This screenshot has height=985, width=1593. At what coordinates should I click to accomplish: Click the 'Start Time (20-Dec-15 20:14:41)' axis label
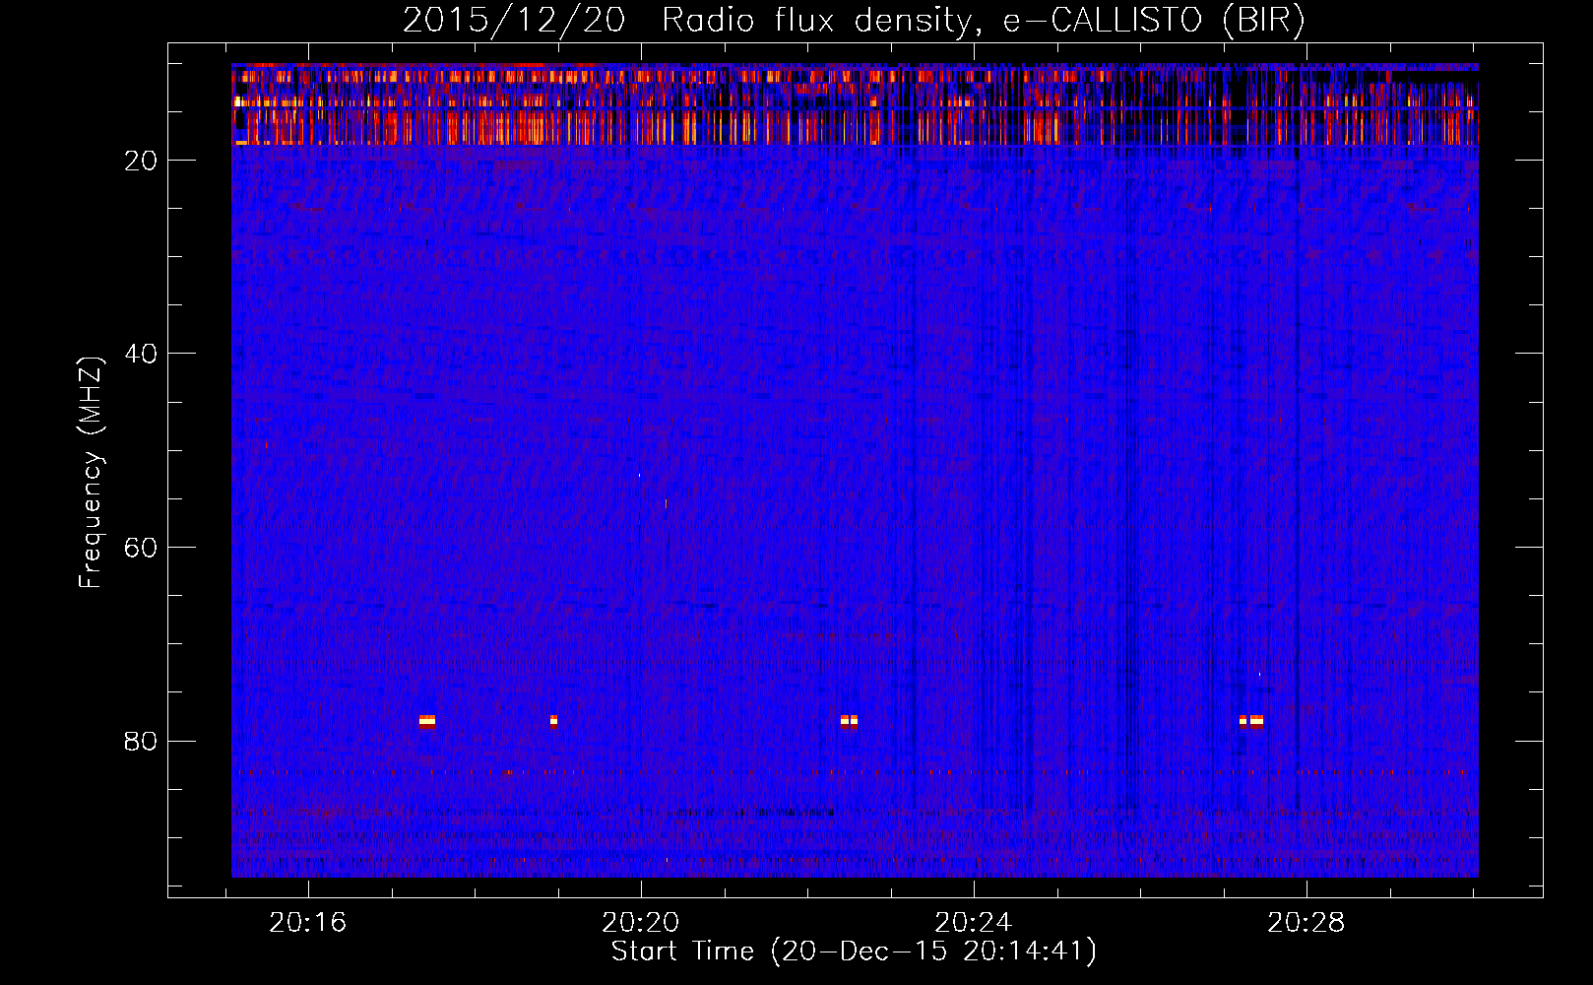click(854, 952)
